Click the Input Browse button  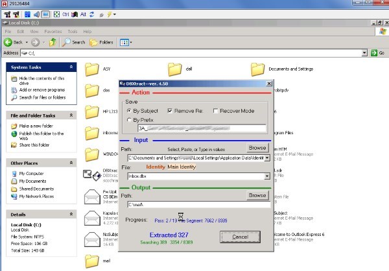257,148
